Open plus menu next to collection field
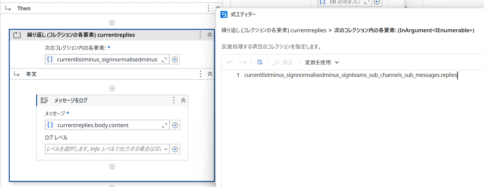Screen dimensions: 484x187 click(175, 60)
